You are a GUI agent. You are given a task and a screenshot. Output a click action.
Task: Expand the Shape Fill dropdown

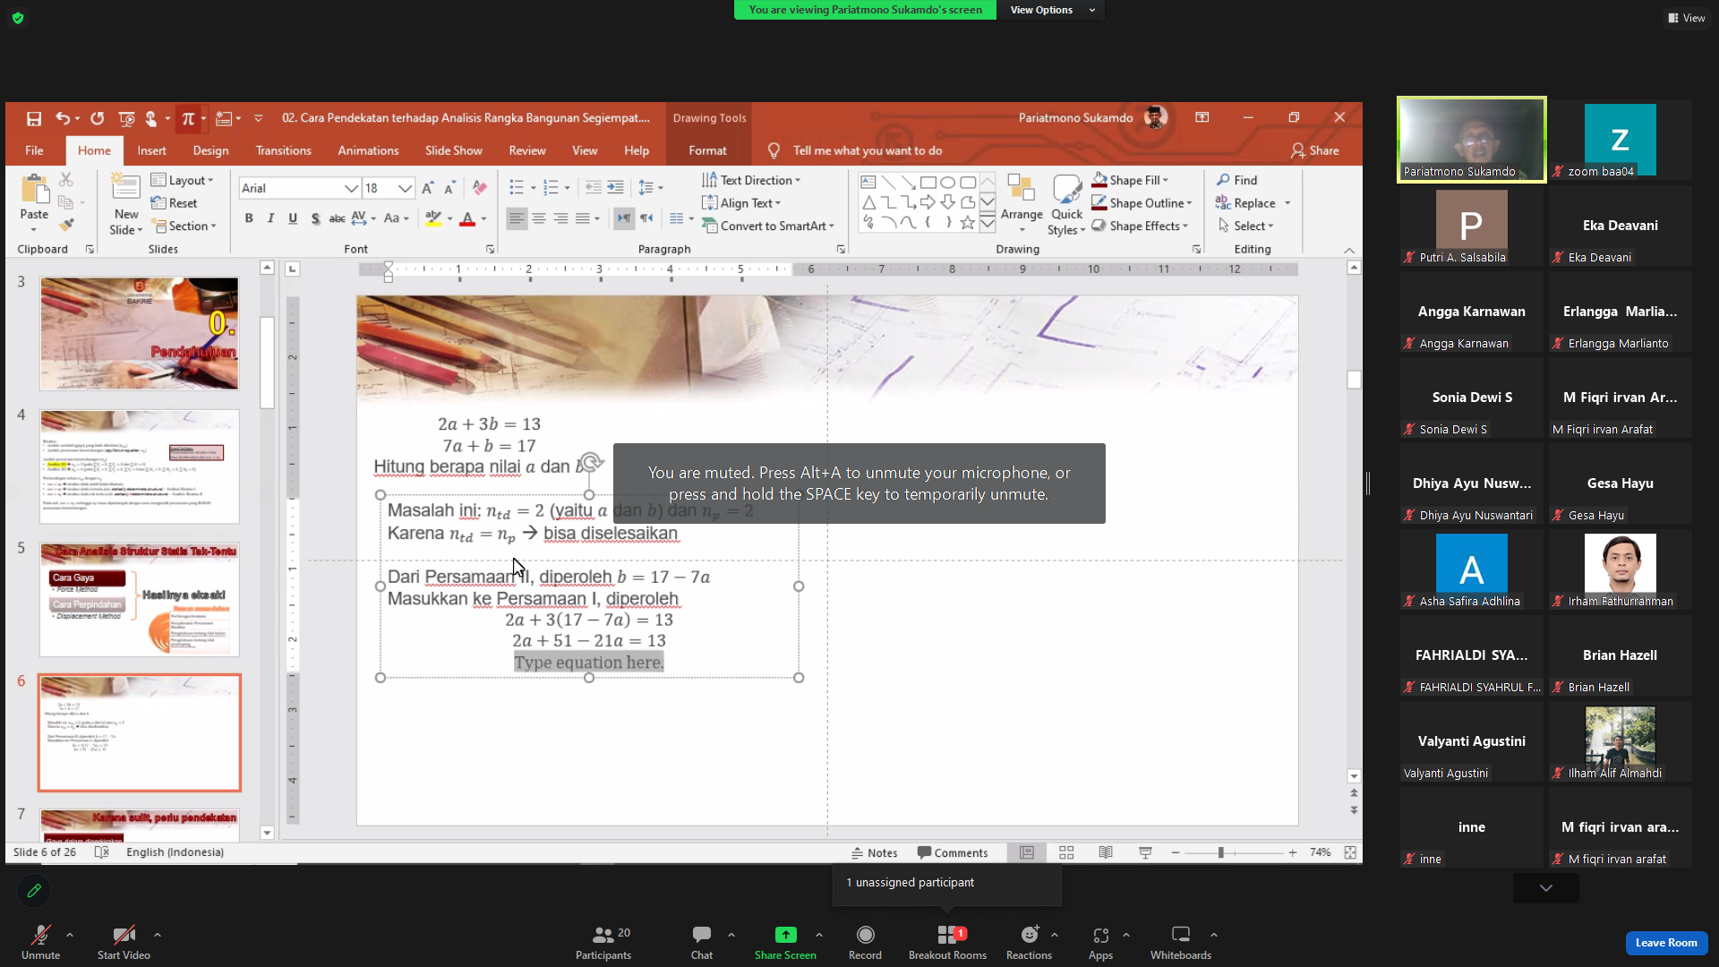point(1130,180)
